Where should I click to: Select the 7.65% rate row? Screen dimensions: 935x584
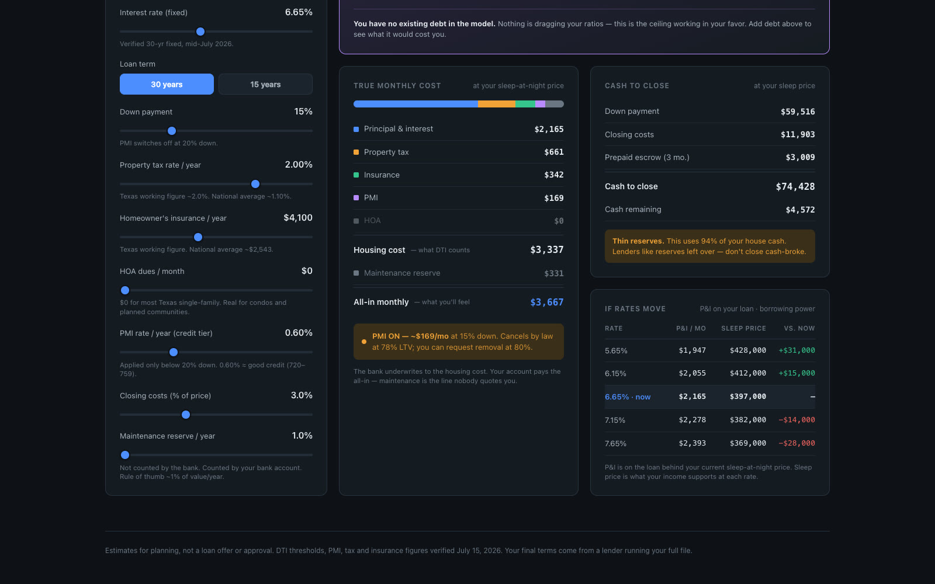pos(710,444)
